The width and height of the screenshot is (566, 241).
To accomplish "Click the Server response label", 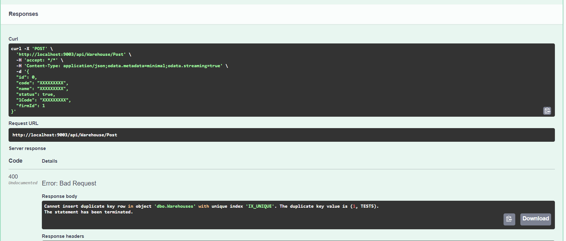I will (x=27, y=148).
